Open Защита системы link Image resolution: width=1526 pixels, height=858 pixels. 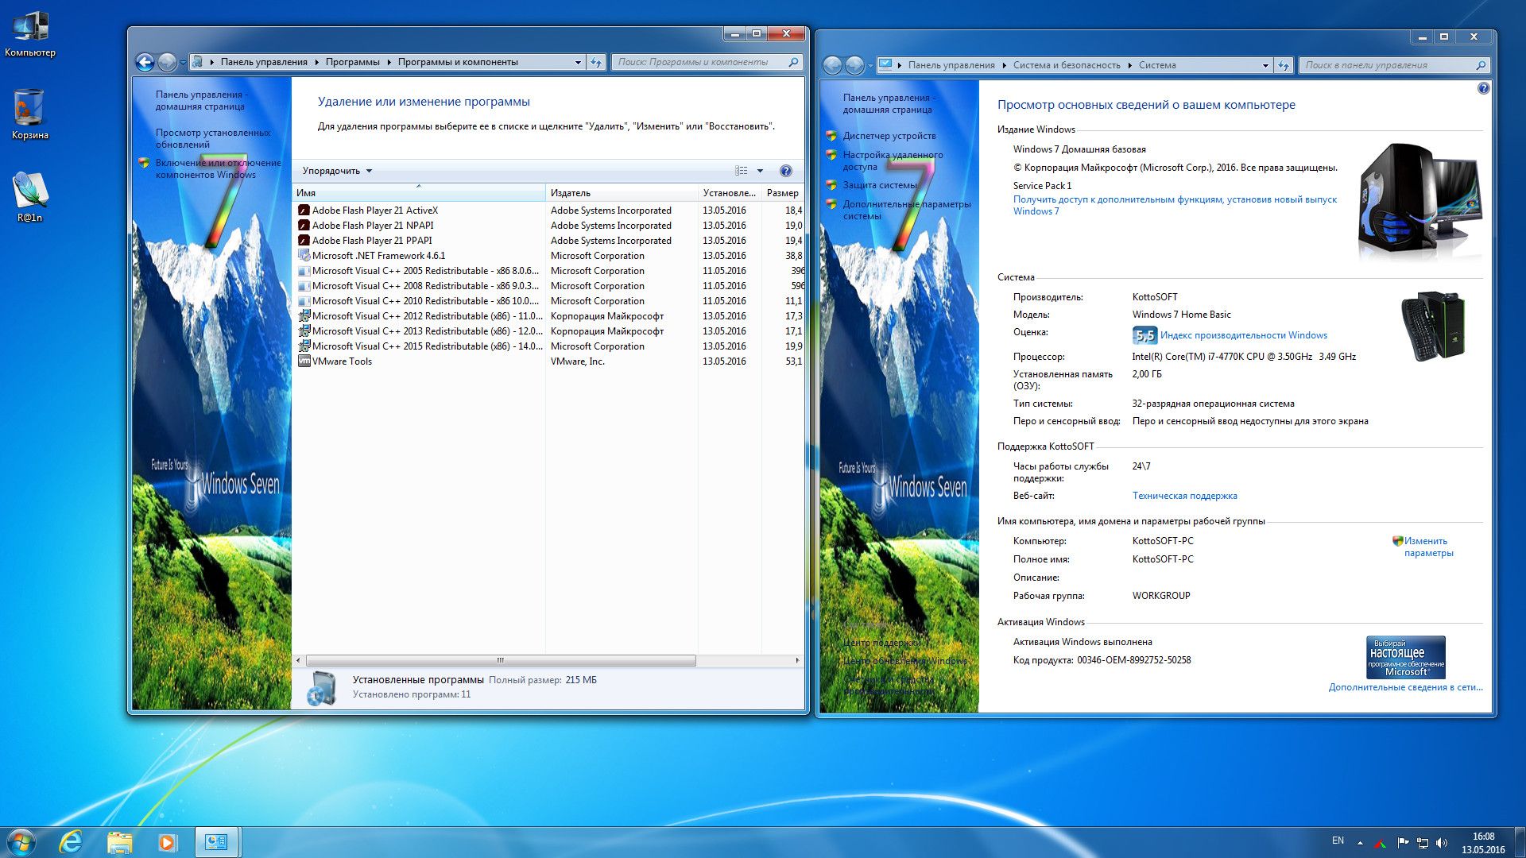click(880, 185)
